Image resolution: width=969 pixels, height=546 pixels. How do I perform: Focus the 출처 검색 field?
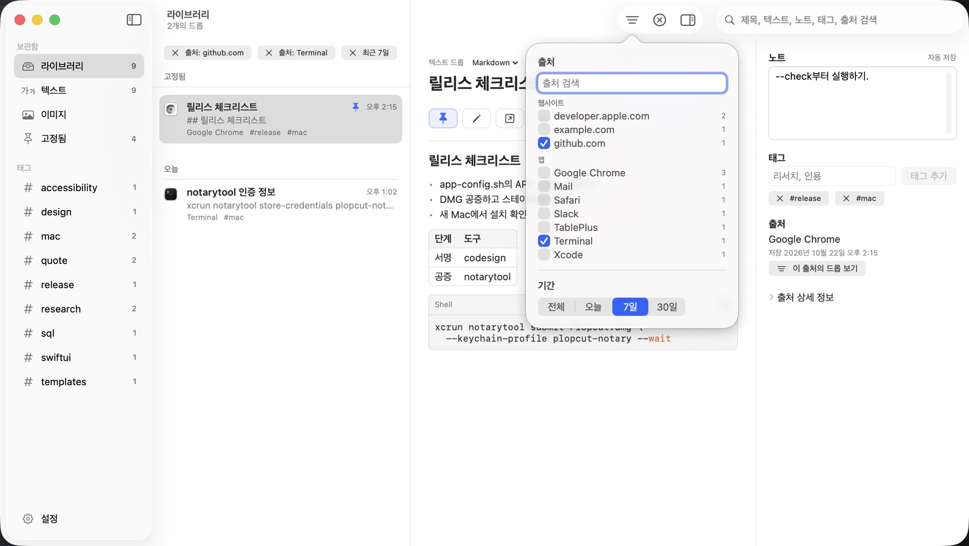tap(632, 83)
